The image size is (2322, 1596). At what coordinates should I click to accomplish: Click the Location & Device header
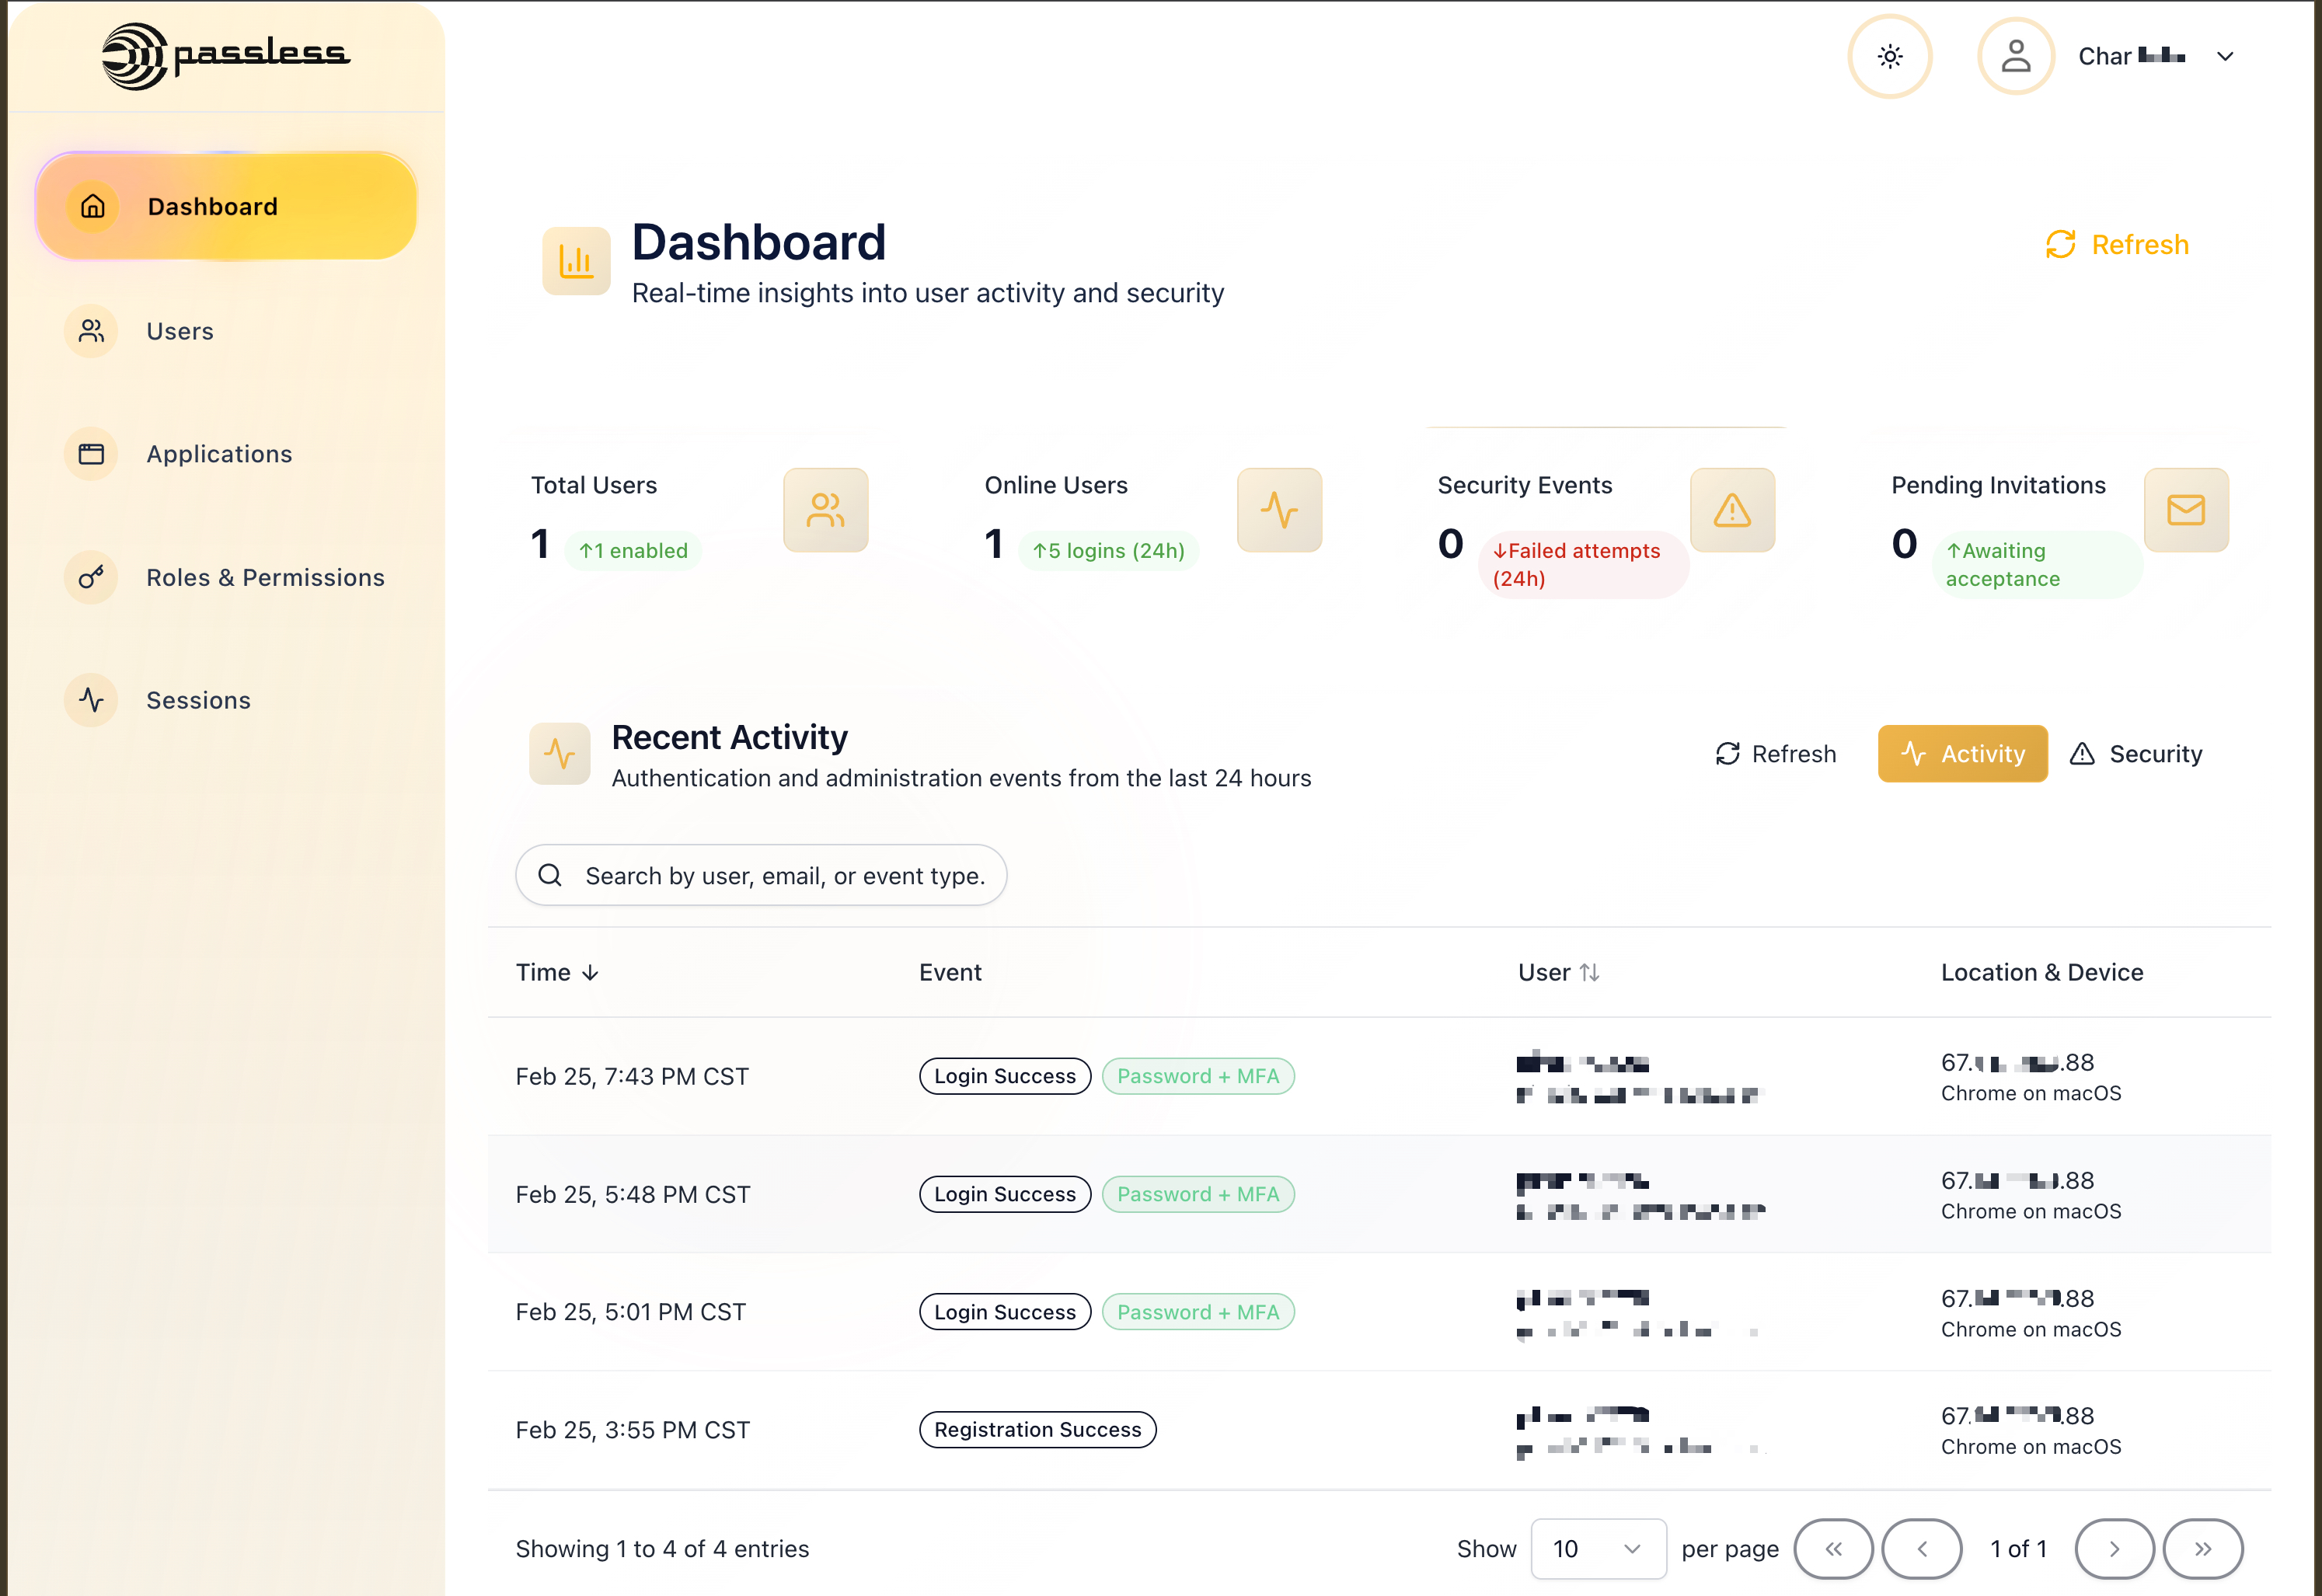2042,973
